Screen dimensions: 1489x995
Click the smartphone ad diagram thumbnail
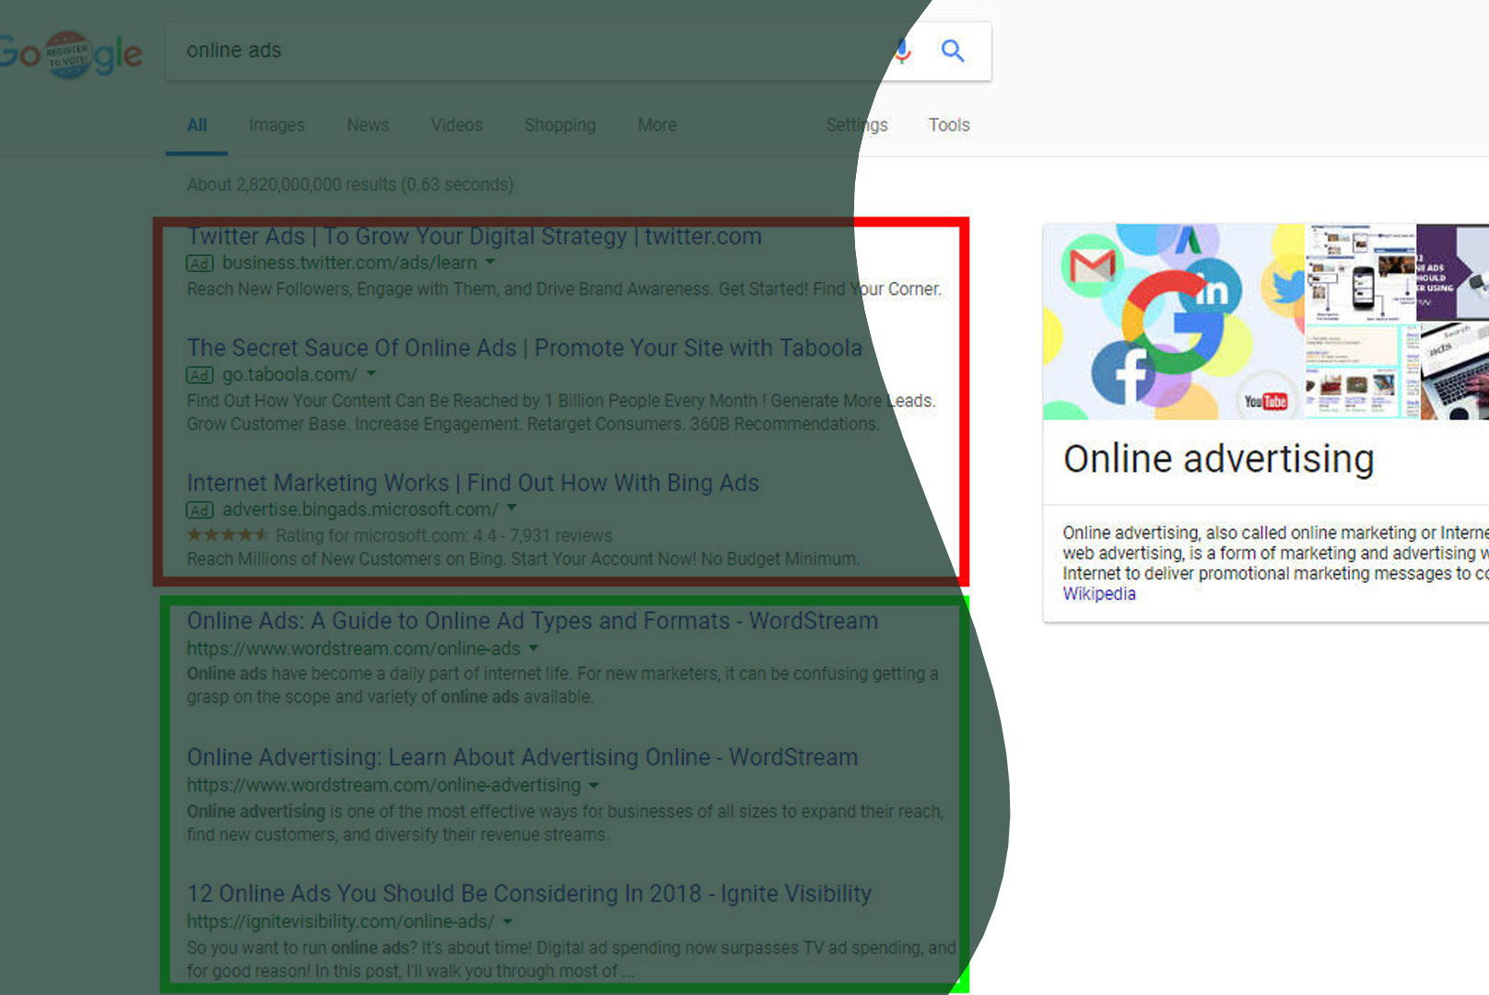pyautogui.click(x=1361, y=272)
